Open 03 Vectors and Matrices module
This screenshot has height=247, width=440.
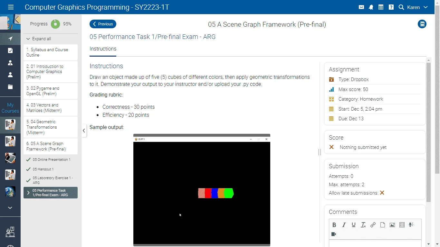pyautogui.click(x=51, y=108)
